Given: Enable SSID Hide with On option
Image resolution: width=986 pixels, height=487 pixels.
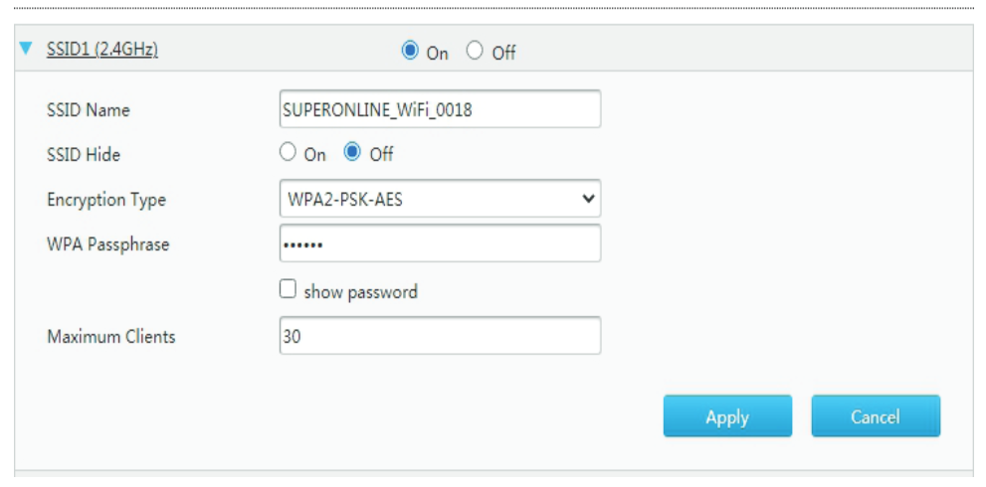Looking at the screenshot, I should pos(289,153).
